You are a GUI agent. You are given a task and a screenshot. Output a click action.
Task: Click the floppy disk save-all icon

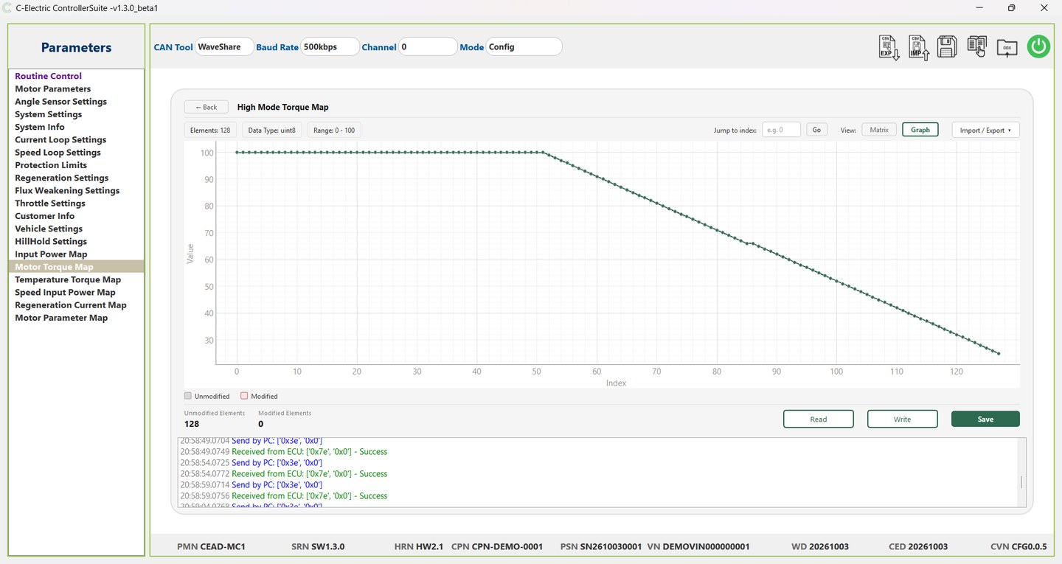click(x=947, y=47)
